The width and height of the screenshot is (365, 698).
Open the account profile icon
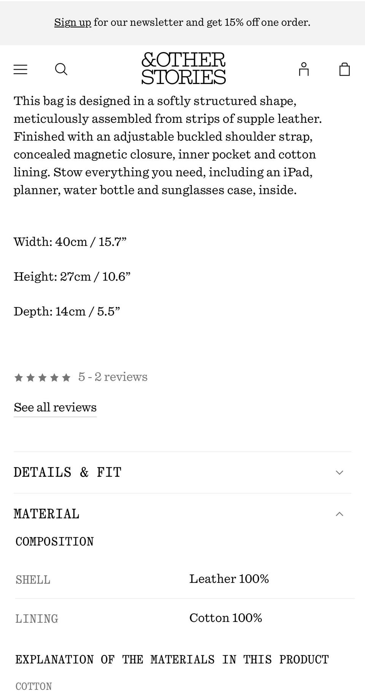pyautogui.click(x=303, y=69)
